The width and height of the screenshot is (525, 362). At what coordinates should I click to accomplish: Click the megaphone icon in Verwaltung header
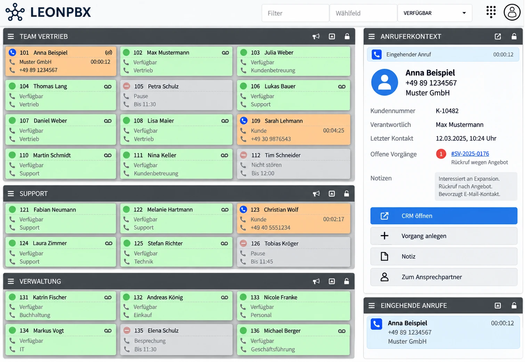[316, 281]
